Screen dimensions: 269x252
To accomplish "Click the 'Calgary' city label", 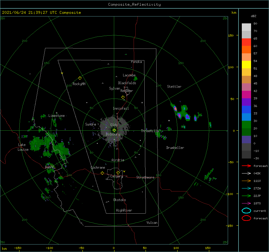I will [117, 176].
